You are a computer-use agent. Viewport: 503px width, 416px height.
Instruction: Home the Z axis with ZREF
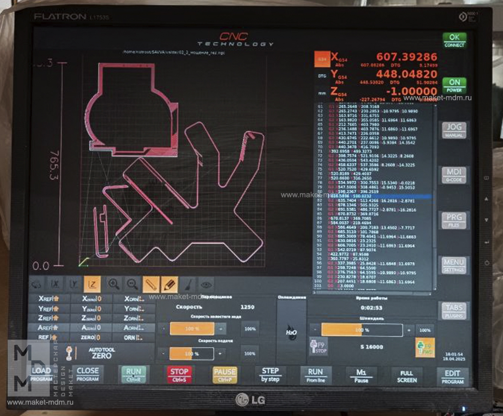coord(49,318)
